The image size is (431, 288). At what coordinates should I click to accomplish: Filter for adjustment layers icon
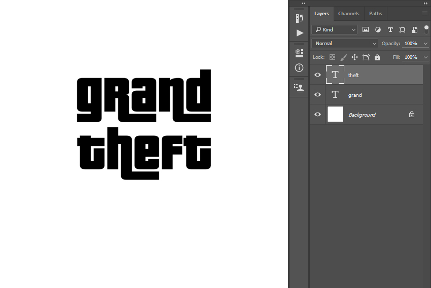(378, 30)
